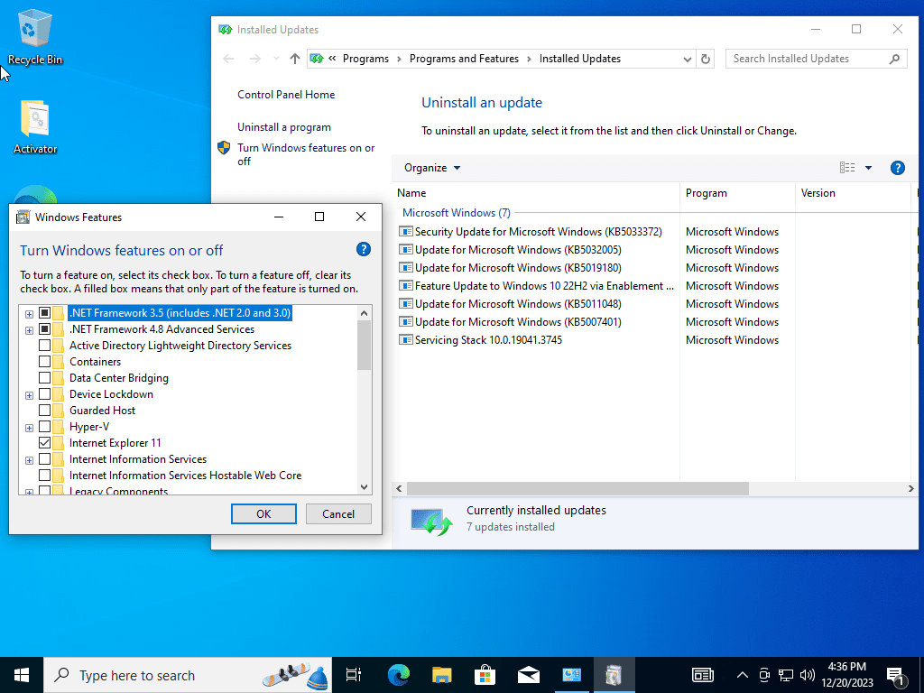Click the features list vertical scrollbar thumb
The width and height of the screenshot is (924, 693).
tap(365, 345)
